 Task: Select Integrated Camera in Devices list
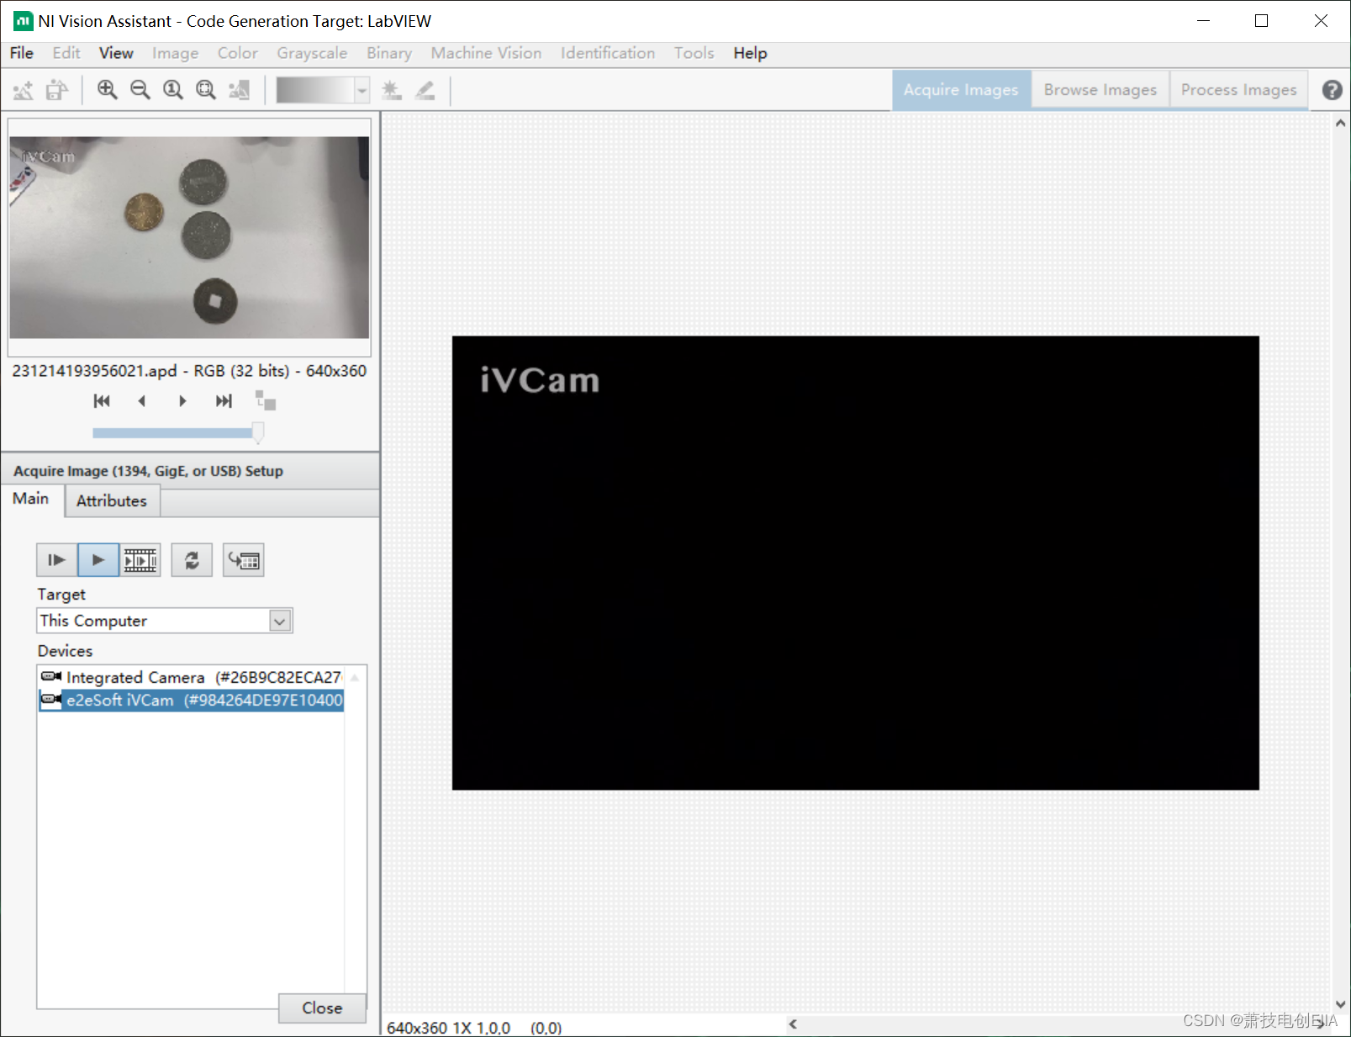pyautogui.click(x=191, y=677)
